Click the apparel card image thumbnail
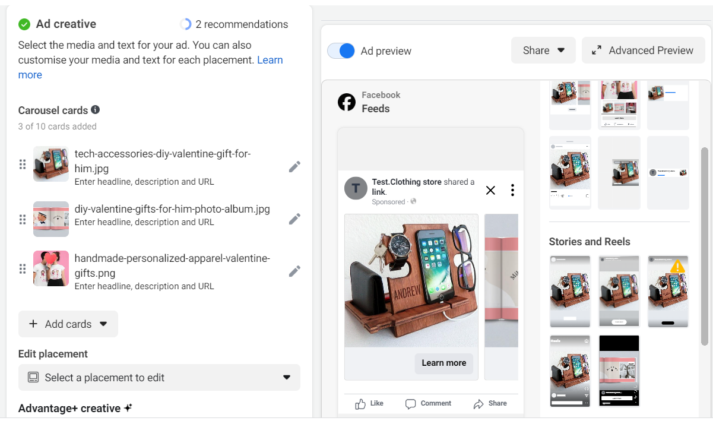The height and width of the screenshot is (424, 713). [50, 268]
